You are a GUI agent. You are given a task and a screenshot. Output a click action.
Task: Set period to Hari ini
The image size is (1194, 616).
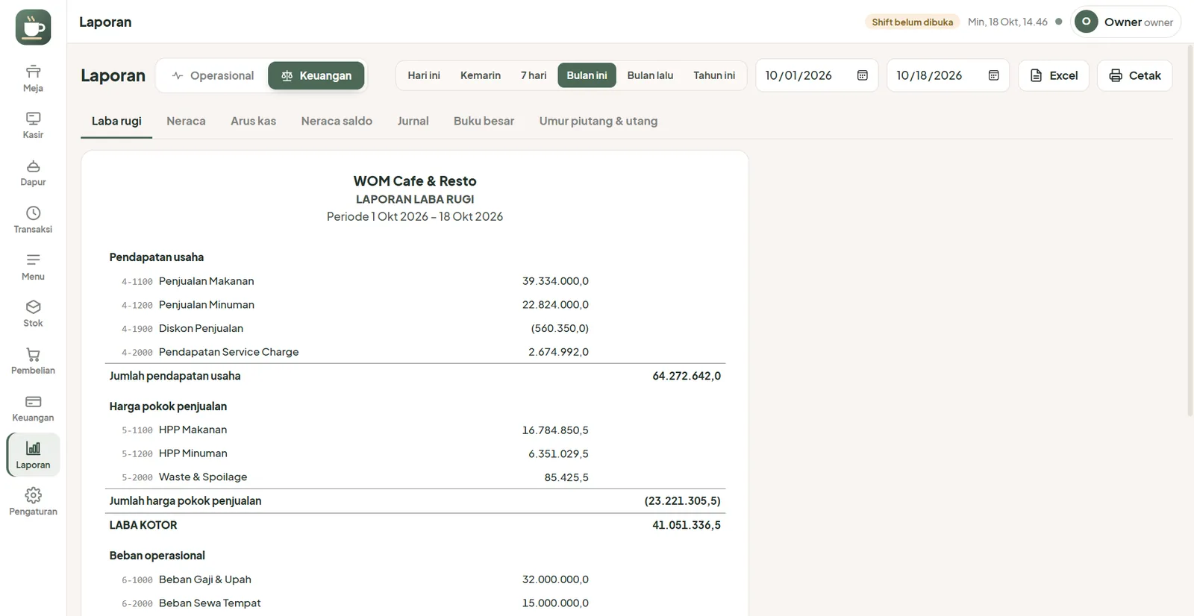tap(424, 75)
